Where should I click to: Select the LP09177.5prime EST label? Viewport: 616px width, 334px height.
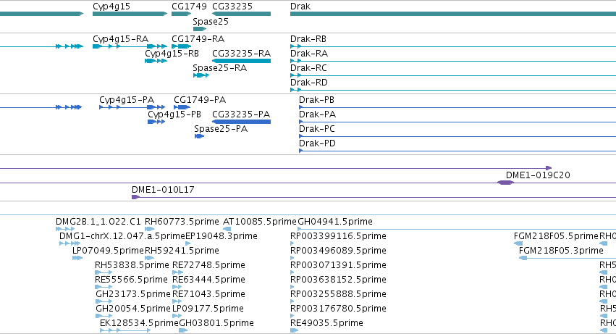208,309
